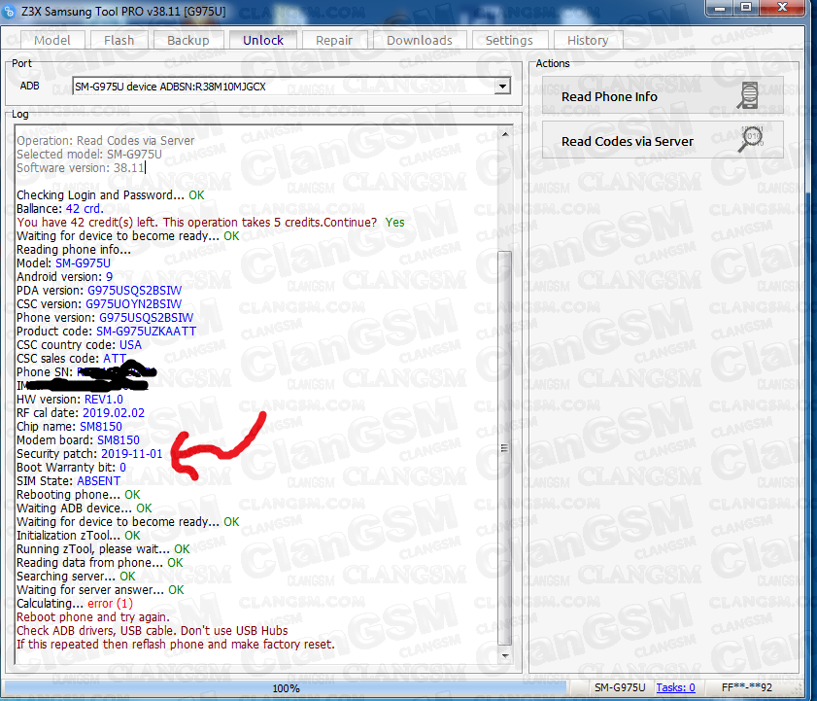Viewport: 817px width, 701px height.
Task: Close the Z3X Samsung Tool window
Action: pos(782,8)
